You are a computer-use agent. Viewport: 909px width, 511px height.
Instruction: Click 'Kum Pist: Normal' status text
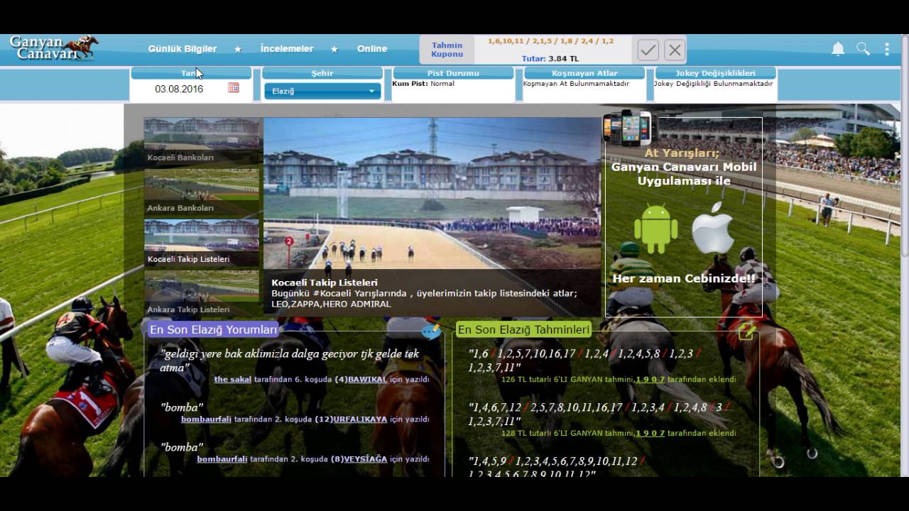click(423, 84)
